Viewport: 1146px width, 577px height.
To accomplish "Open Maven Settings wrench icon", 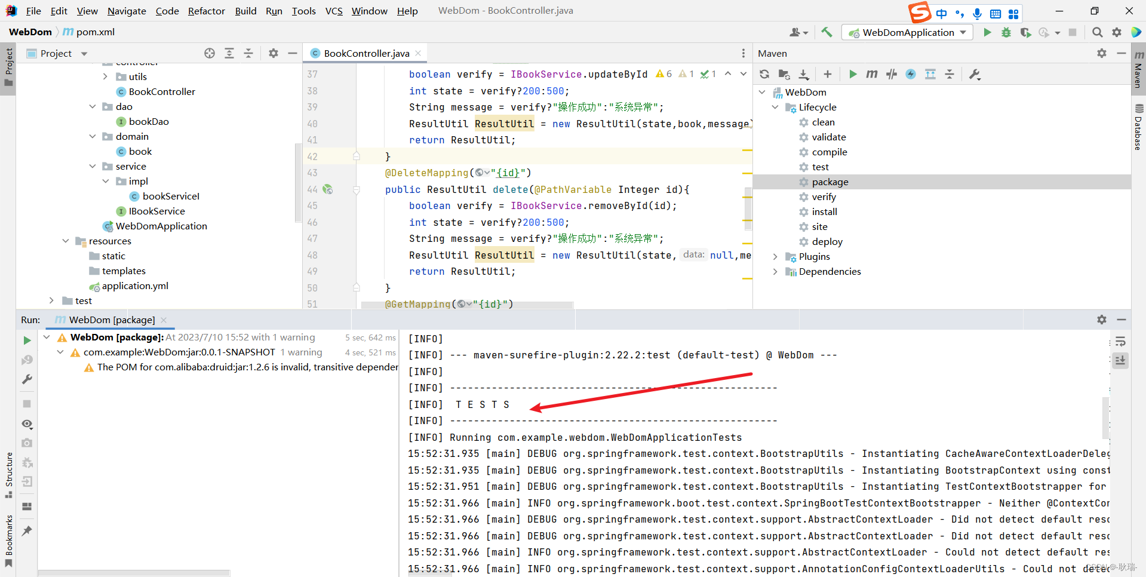I will pos(975,74).
